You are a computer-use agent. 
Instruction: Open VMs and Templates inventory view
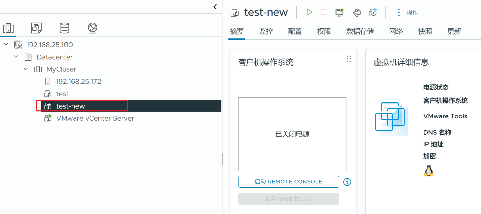(x=36, y=28)
